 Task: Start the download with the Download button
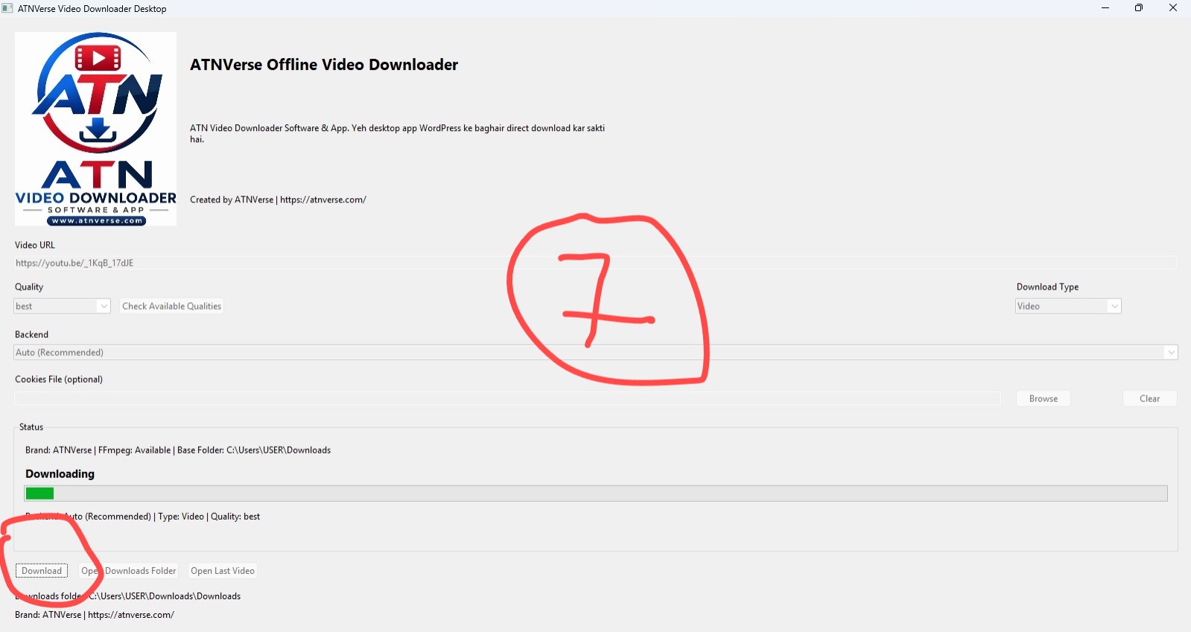[42, 571]
